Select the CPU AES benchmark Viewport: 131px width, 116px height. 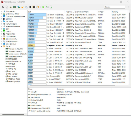click(x=12, y=67)
